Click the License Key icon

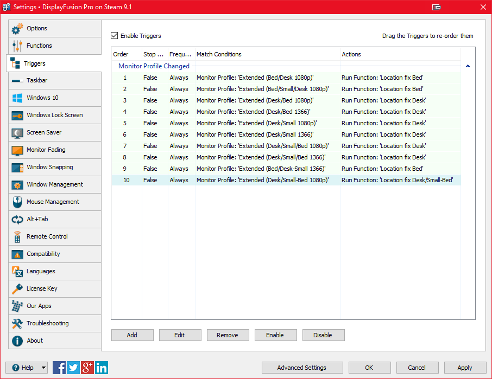click(17, 289)
